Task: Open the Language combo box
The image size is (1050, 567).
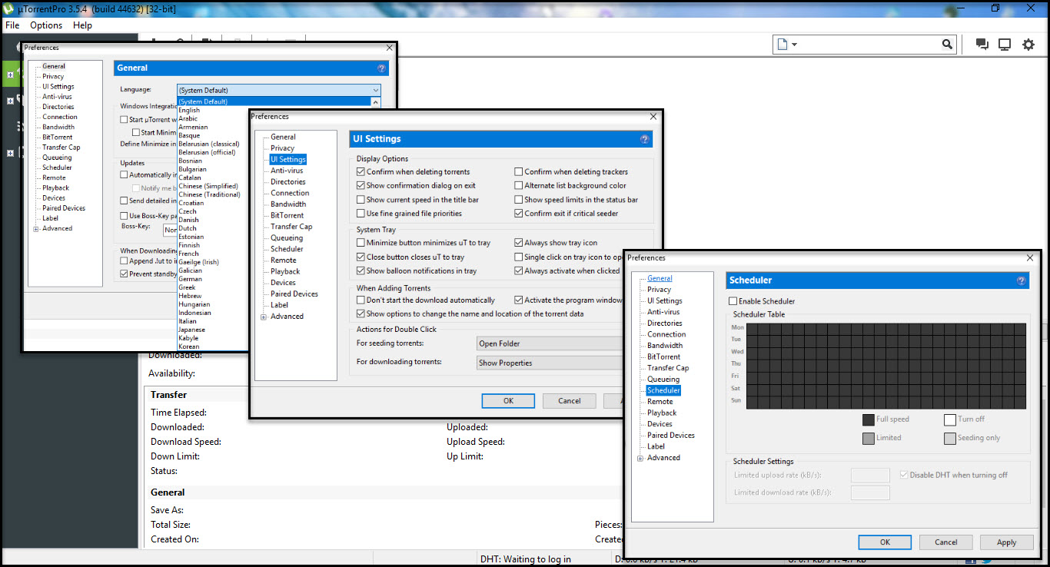Action: (279, 90)
